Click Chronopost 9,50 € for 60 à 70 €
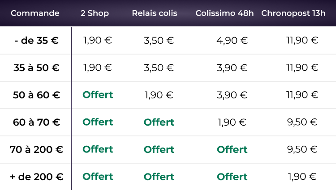Screen dimensions: 336x190 pyautogui.click(x=302, y=122)
